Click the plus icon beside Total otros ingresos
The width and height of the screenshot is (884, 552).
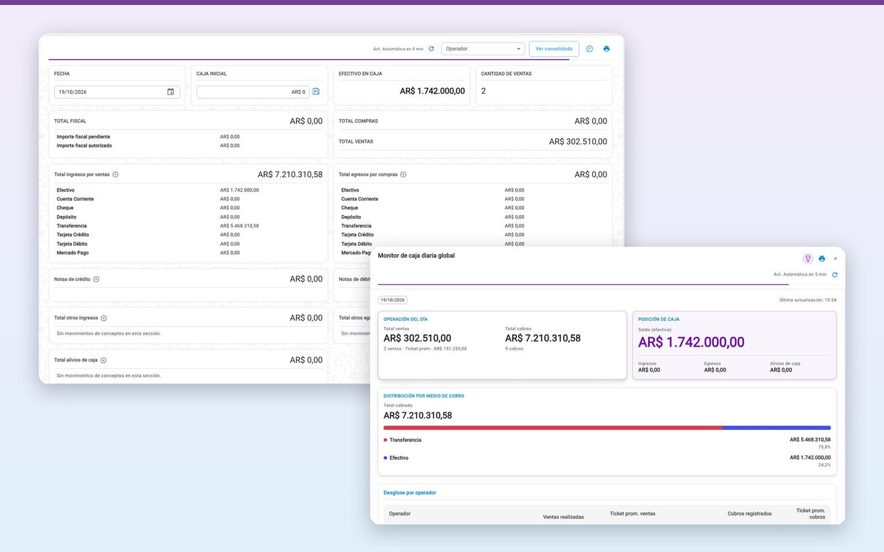coord(104,318)
